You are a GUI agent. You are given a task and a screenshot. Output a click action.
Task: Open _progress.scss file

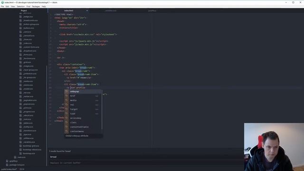[29, 112]
